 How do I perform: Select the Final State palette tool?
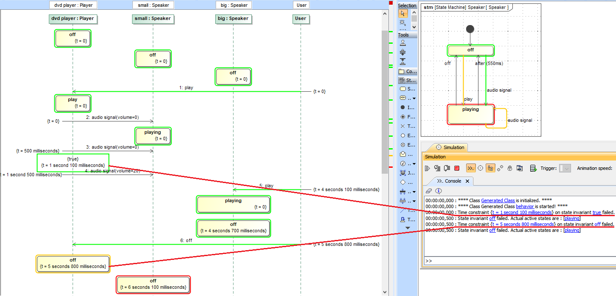[403, 117]
